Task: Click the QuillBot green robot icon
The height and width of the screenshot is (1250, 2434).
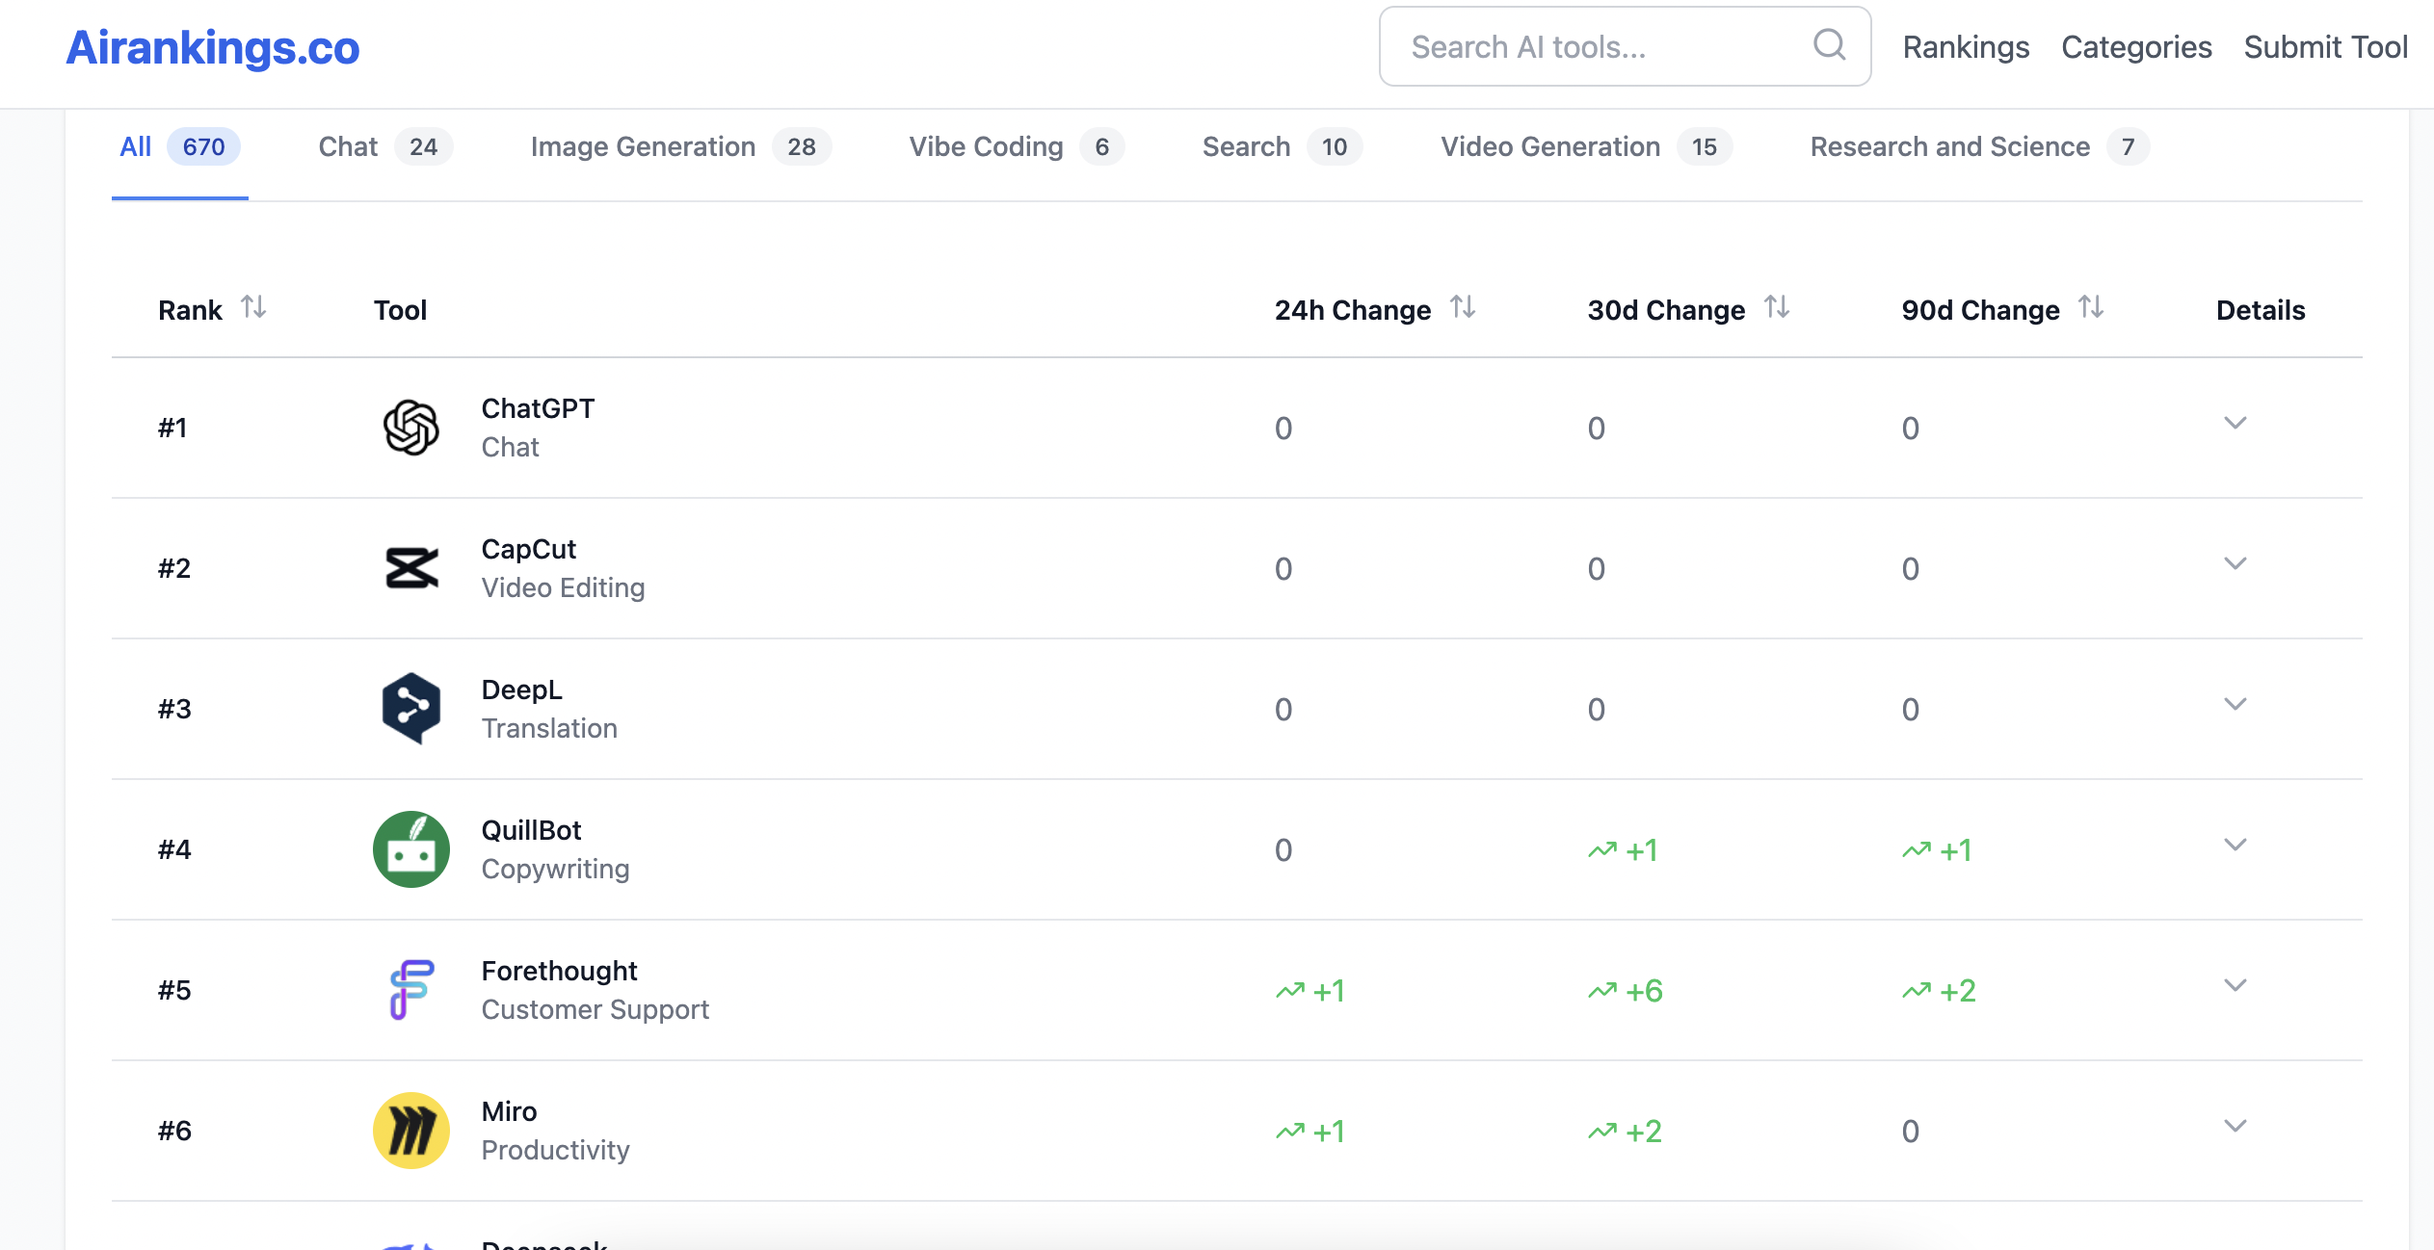Action: coord(411,849)
